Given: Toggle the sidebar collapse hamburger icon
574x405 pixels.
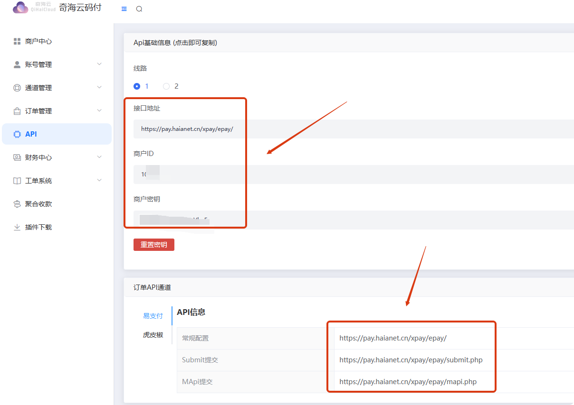Looking at the screenshot, I should point(124,9).
